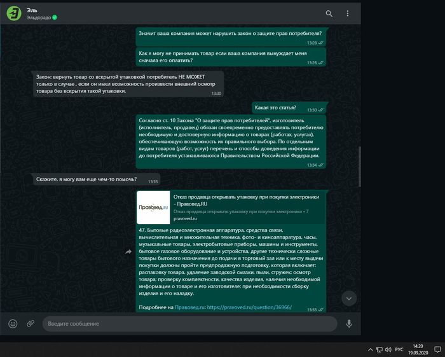Switch the РУС input language
This screenshot has height=357, width=445.
pos(399,349)
